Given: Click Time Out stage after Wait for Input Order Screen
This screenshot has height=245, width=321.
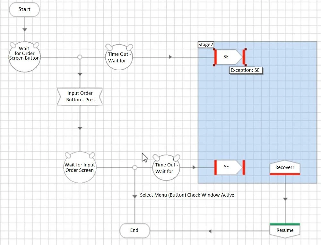Looking at the screenshot, I should click(x=166, y=168).
